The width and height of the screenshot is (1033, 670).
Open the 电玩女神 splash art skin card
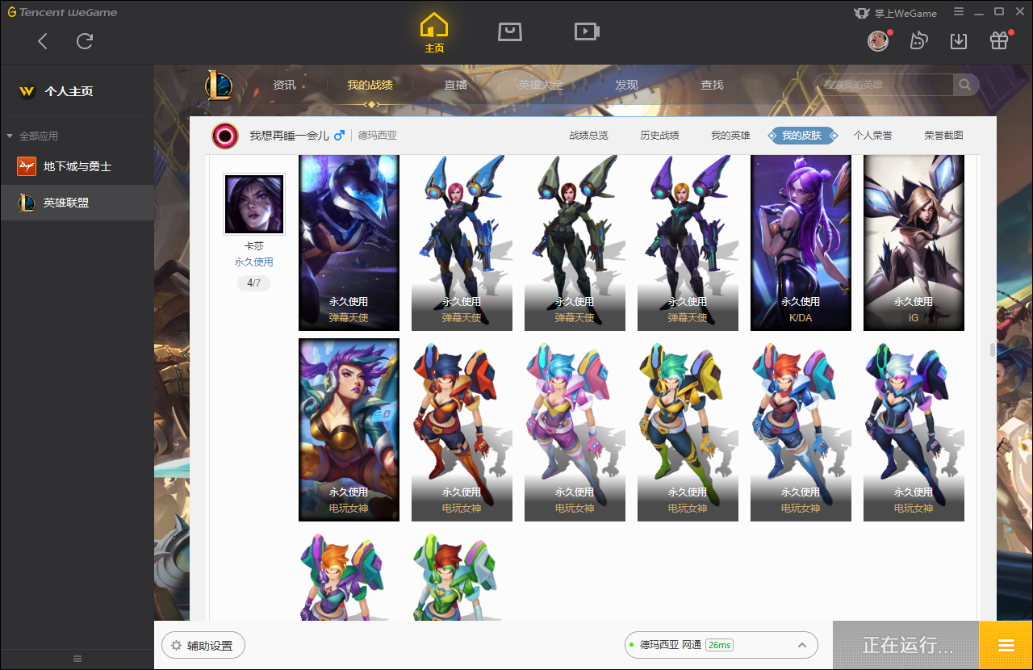349,429
